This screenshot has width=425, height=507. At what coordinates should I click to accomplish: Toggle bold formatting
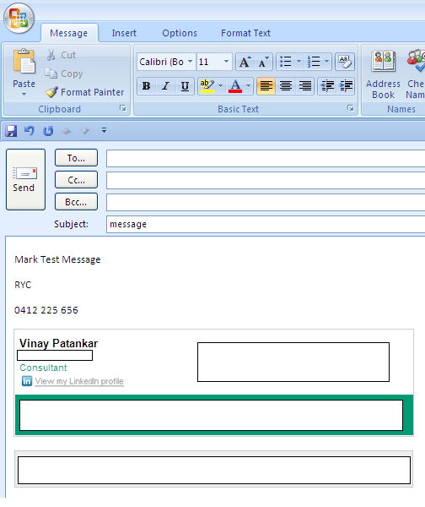[x=146, y=86]
